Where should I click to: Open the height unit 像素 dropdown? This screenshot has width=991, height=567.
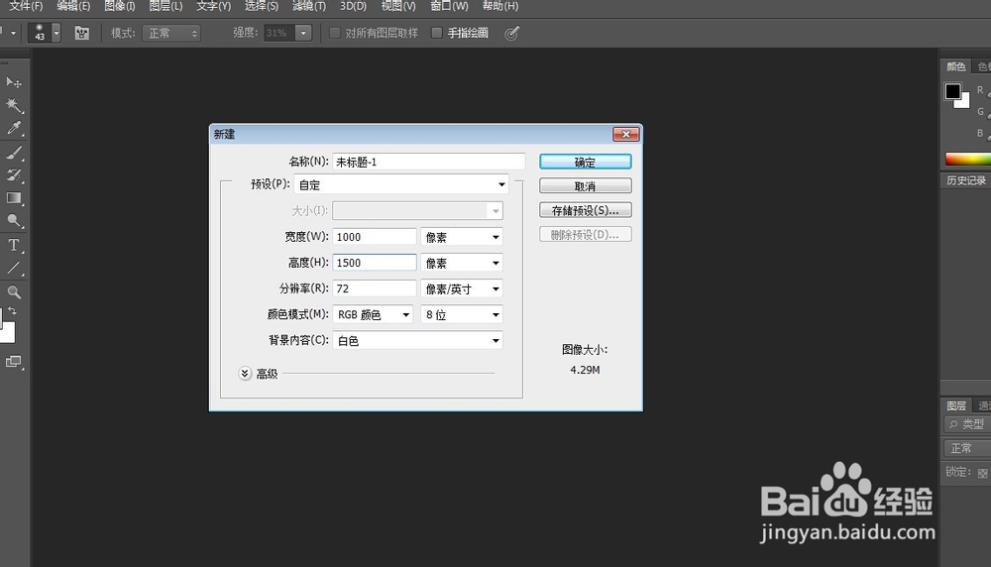point(462,263)
